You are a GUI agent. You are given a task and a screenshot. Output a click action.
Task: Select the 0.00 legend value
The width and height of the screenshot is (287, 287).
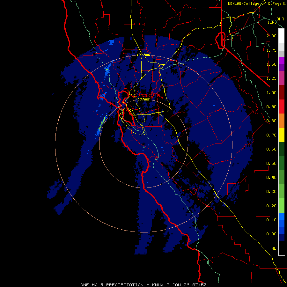click(x=271, y=234)
